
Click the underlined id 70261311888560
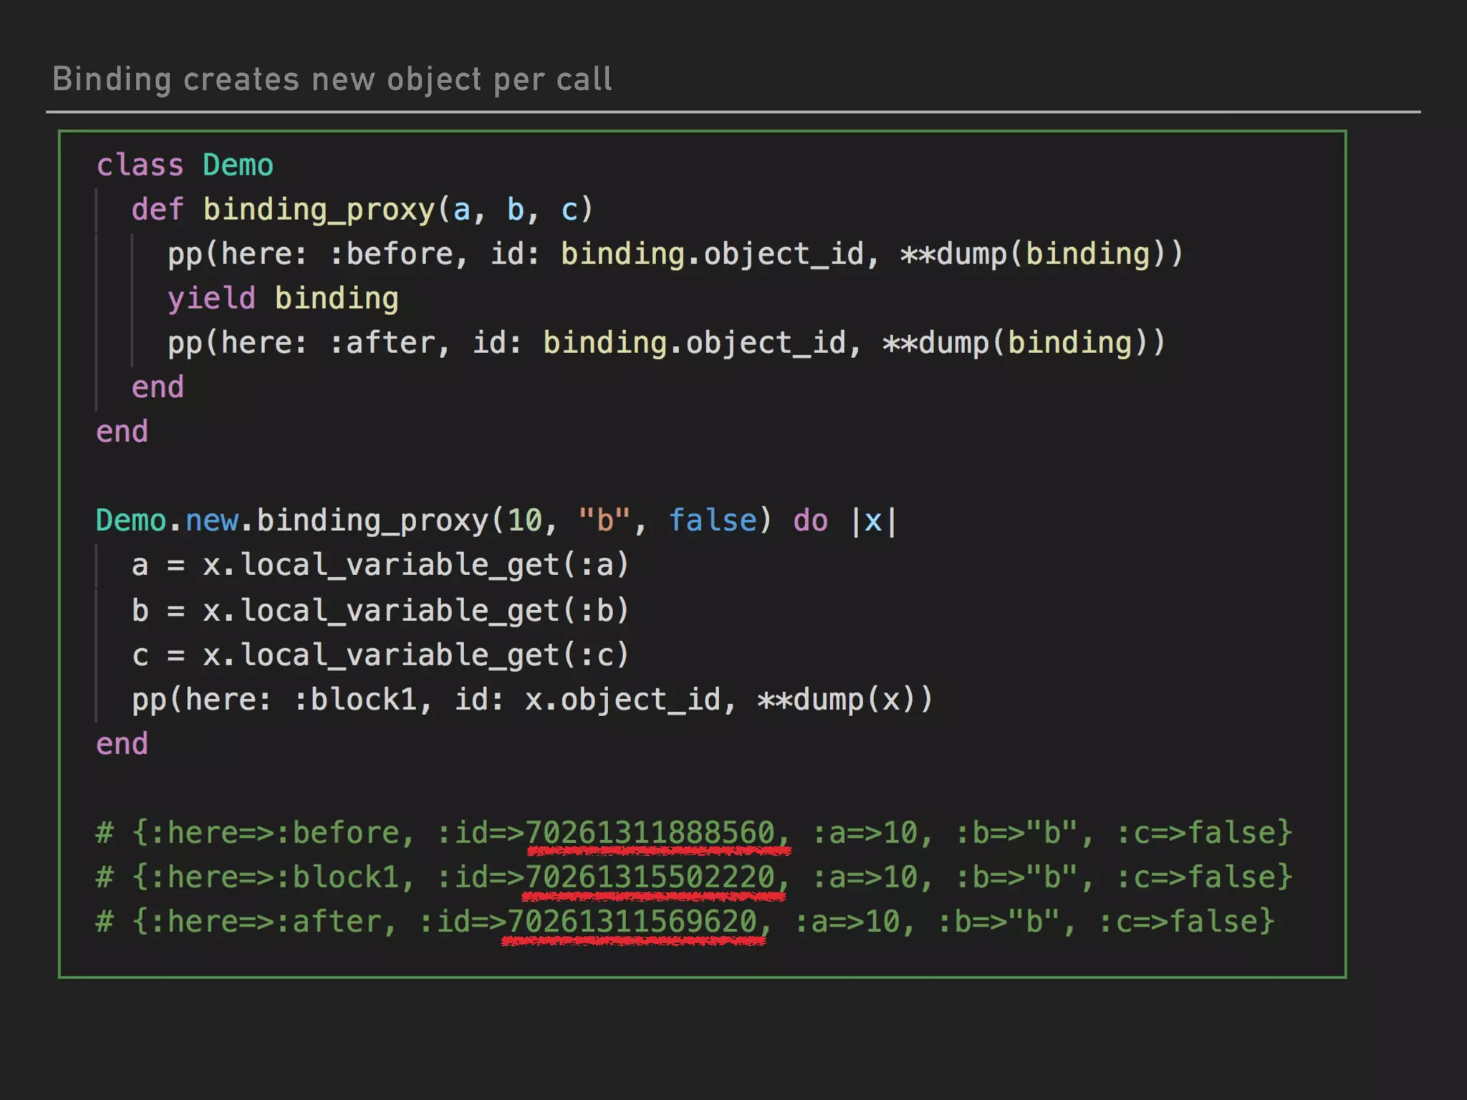point(650,833)
